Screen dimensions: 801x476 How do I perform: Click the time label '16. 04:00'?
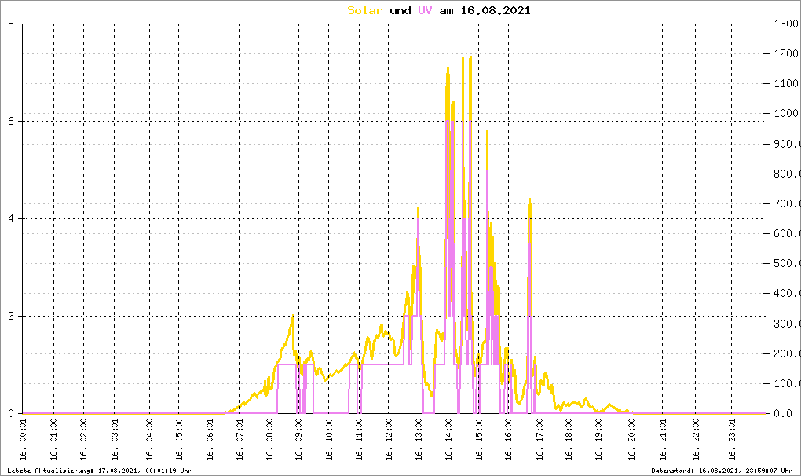[149, 440]
